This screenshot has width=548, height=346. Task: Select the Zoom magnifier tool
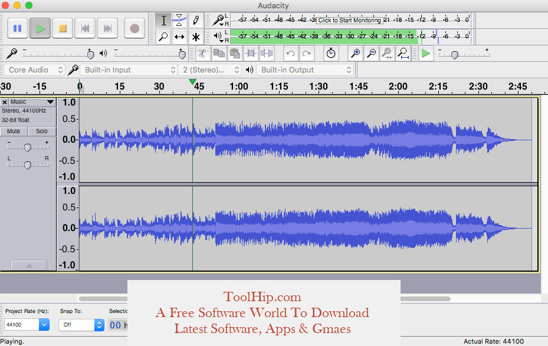tap(163, 37)
